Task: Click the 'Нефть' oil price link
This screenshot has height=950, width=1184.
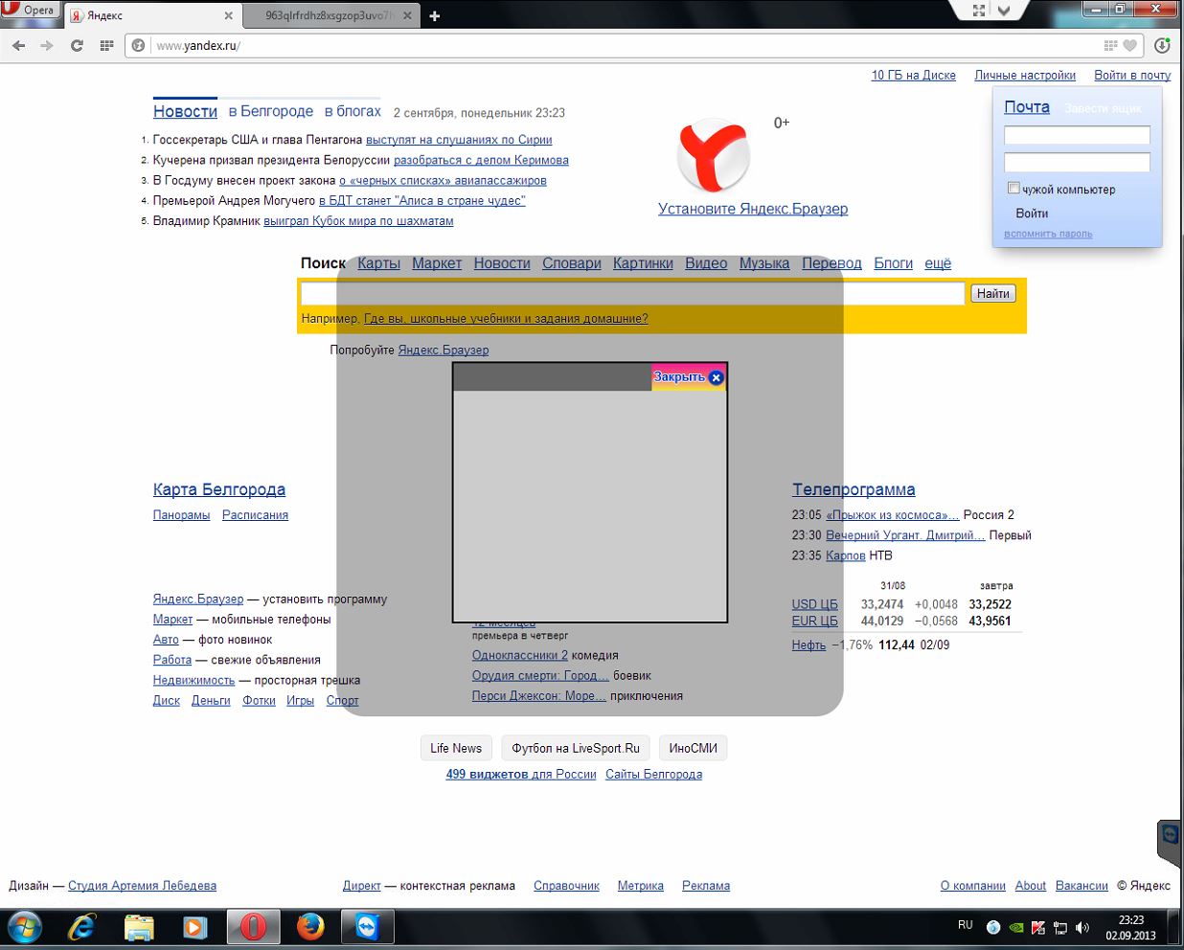Action: pos(808,645)
